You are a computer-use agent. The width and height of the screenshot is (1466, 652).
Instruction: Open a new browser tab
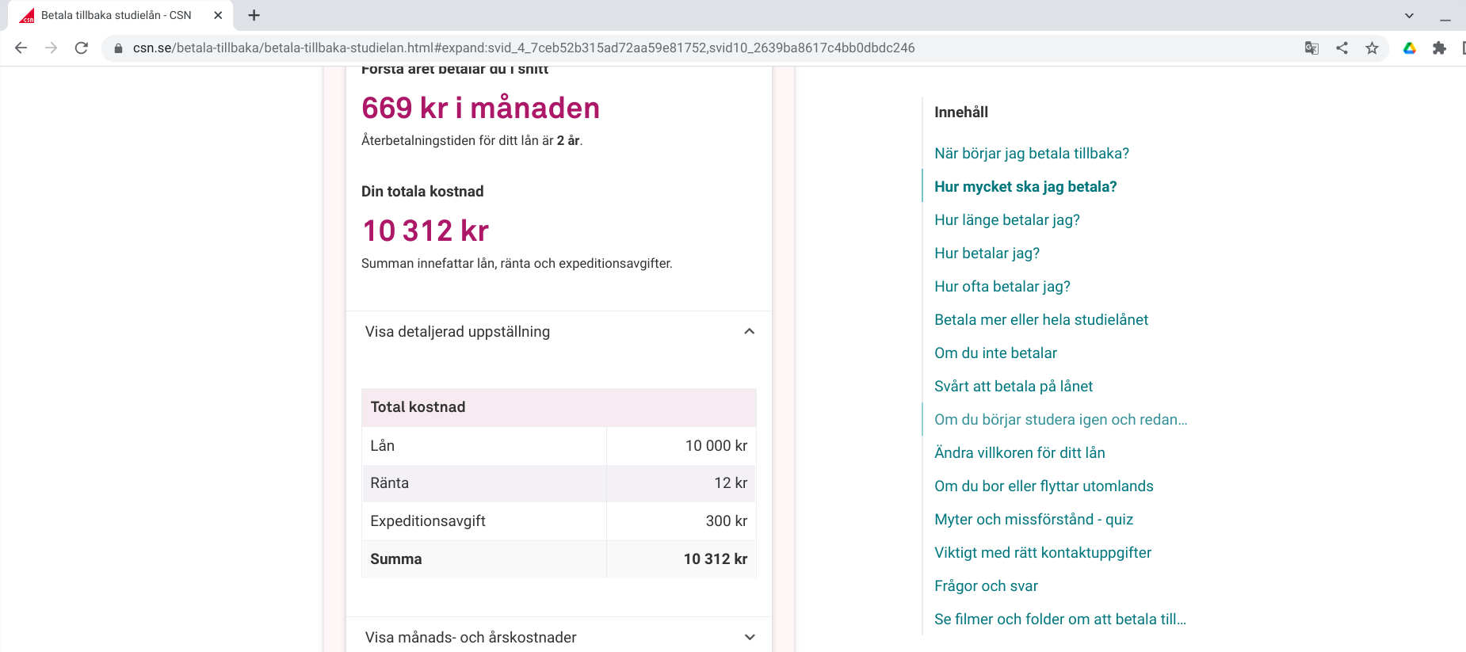point(254,15)
